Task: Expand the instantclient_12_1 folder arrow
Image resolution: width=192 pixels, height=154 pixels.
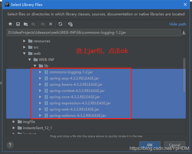Action: (14, 128)
